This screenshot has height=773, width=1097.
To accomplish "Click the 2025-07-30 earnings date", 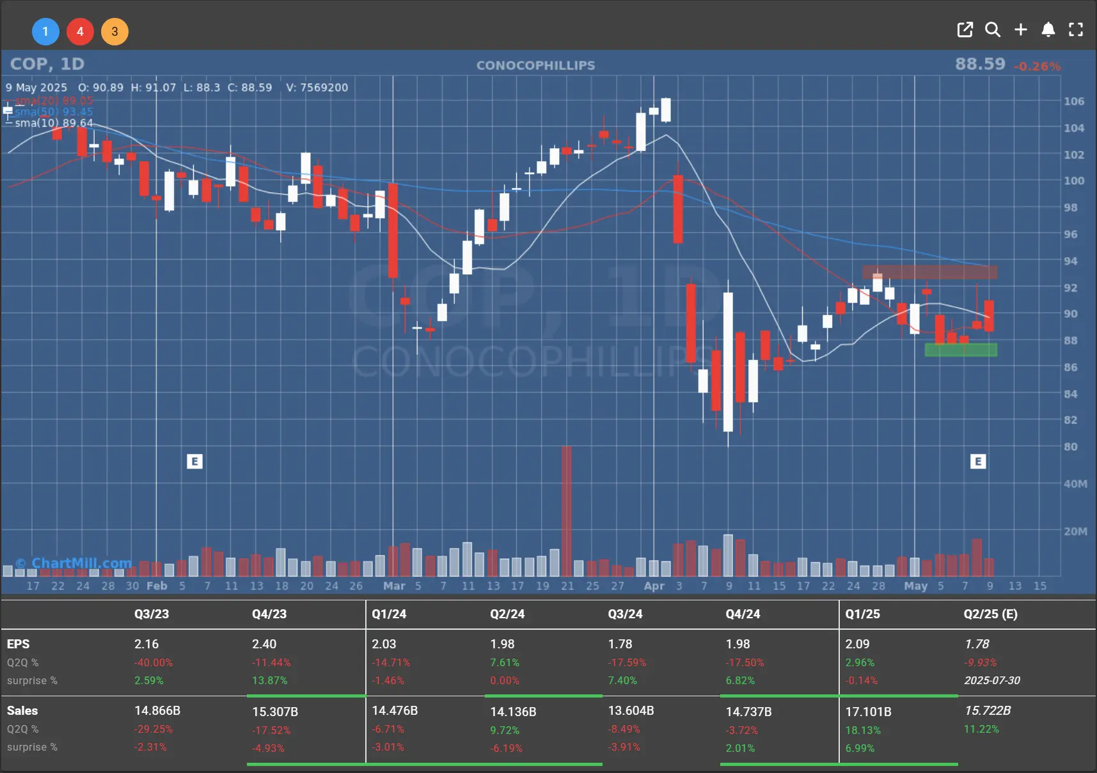I will click(992, 680).
